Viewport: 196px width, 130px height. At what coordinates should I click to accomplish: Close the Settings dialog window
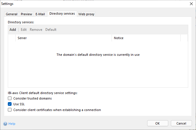(191, 4)
